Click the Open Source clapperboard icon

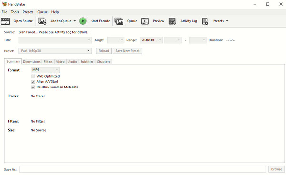(5, 21)
